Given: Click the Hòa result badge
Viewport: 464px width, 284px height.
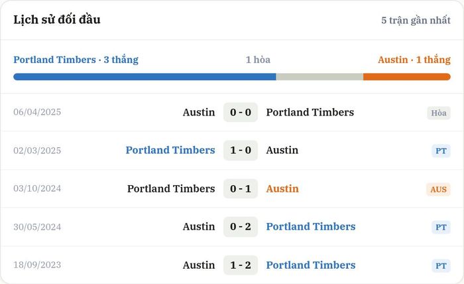Looking at the screenshot, I should pos(439,113).
